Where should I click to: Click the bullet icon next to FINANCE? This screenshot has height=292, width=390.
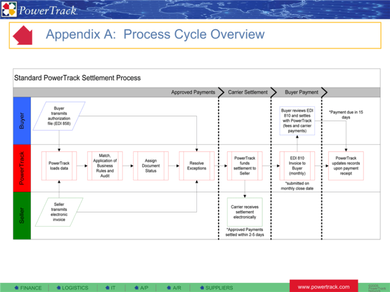(17, 288)
